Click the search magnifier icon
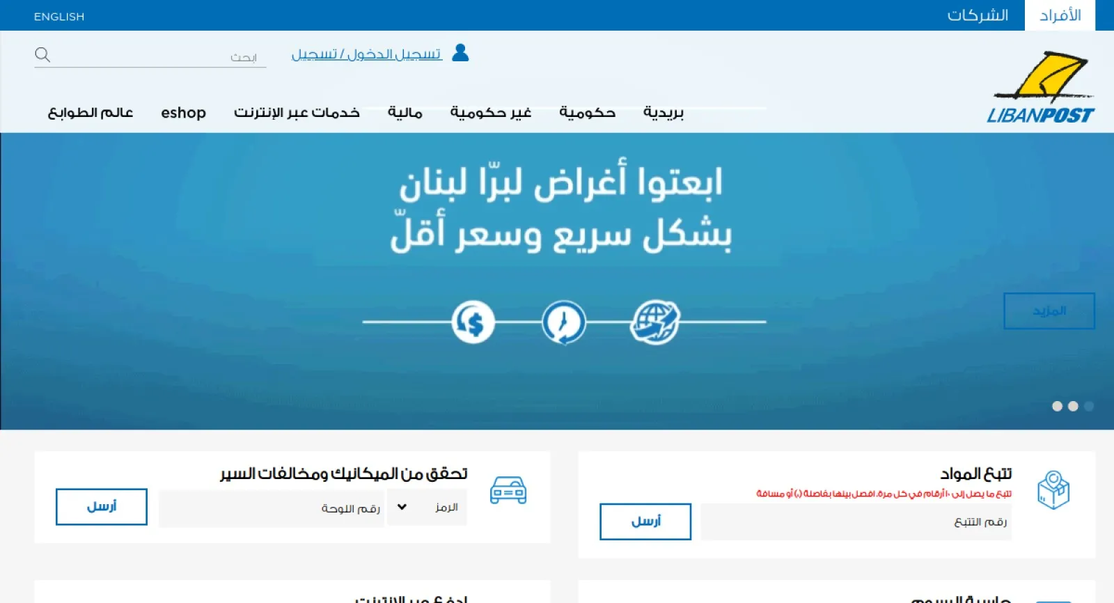The image size is (1114, 603). point(42,55)
